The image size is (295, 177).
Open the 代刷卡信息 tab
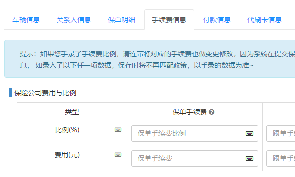tap(265, 20)
